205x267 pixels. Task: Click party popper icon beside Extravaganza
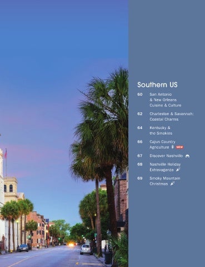(x=178, y=170)
